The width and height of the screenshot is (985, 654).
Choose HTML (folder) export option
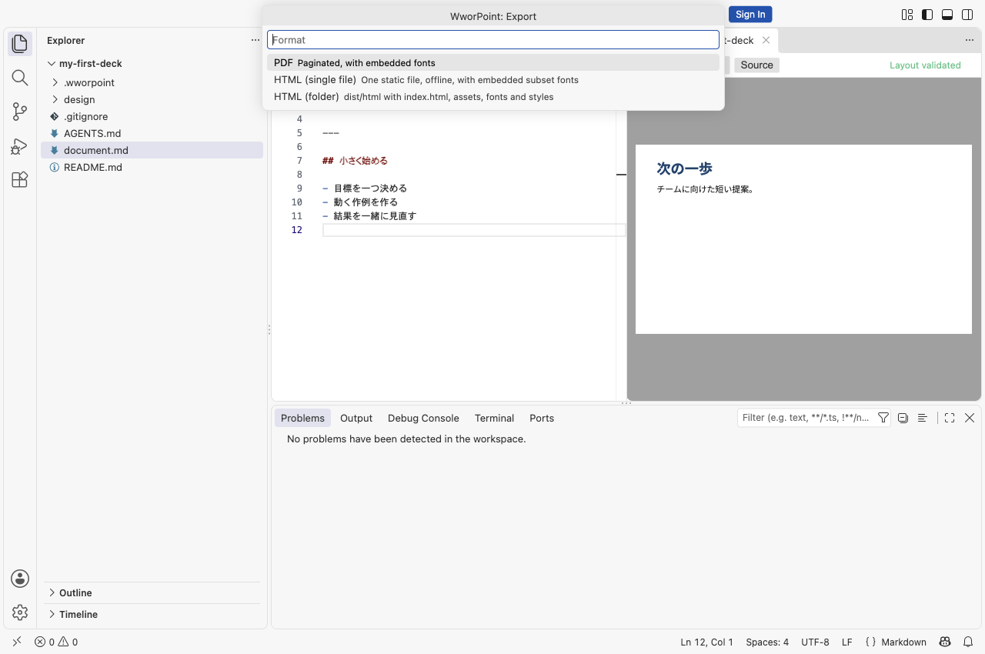coord(493,97)
